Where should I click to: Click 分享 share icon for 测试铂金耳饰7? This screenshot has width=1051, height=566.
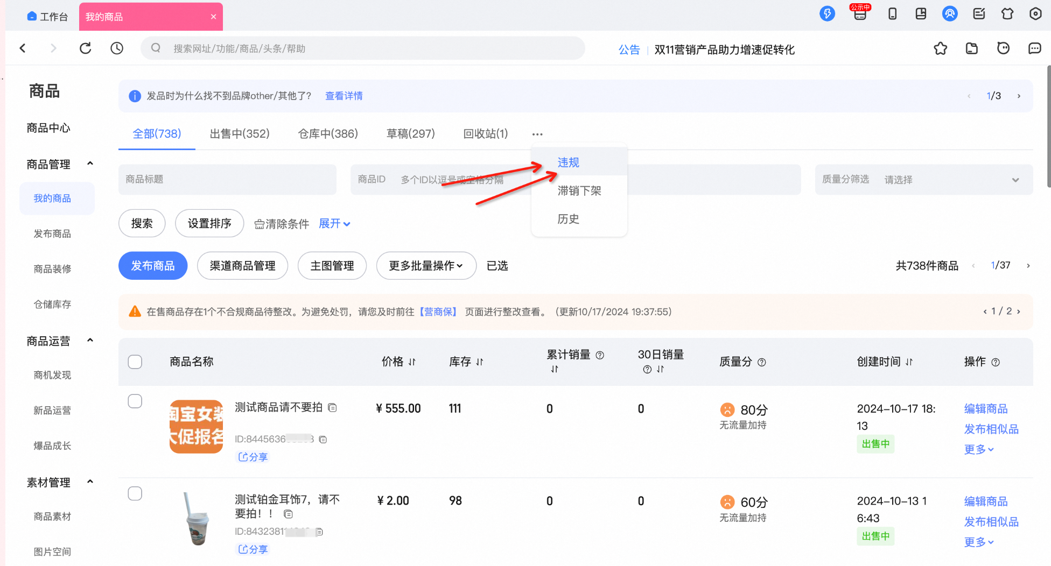253,549
